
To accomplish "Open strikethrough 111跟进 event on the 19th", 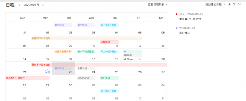I will pyautogui.click(x=133, y=55).
